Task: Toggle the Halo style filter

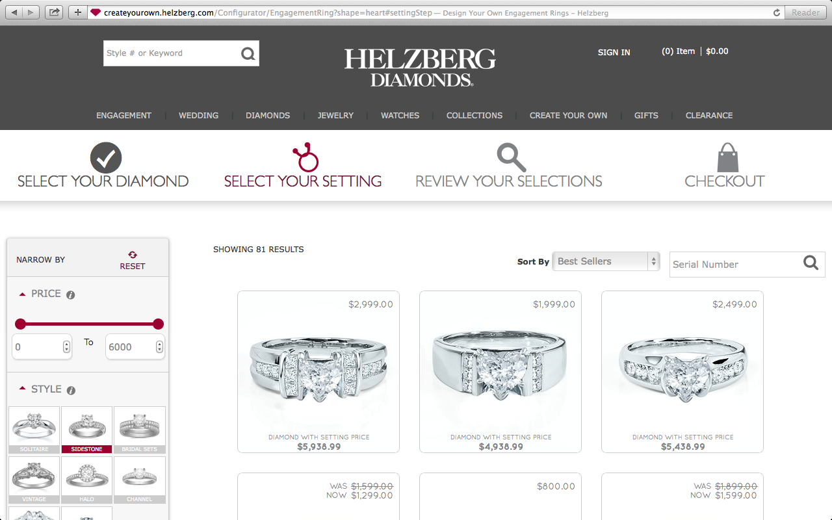Action: (x=87, y=480)
